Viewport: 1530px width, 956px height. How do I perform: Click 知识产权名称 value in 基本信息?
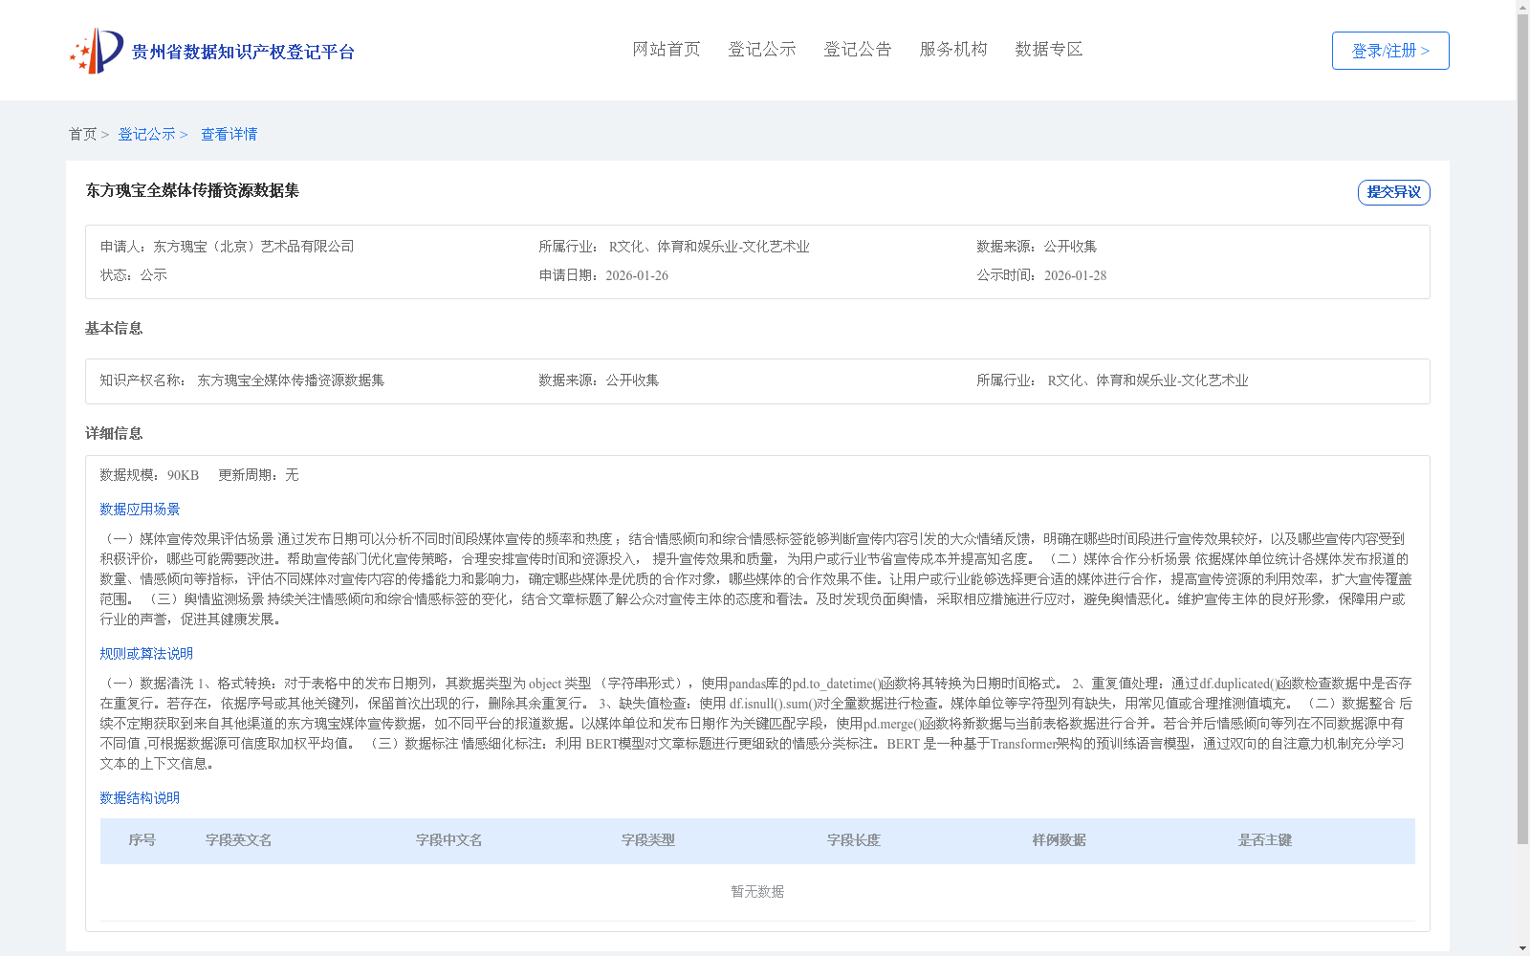291,380
